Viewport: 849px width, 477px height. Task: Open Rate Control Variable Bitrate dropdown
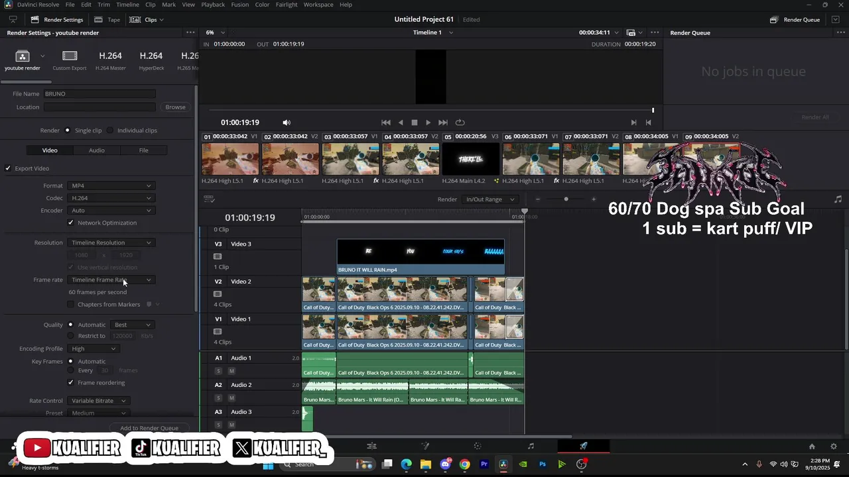point(98,401)
